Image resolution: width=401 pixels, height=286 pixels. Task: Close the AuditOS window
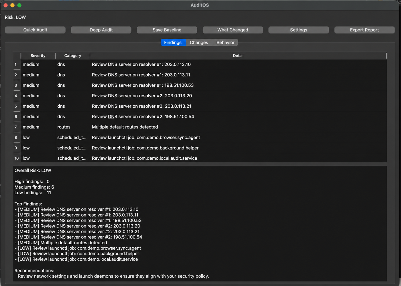coord(5,5)
